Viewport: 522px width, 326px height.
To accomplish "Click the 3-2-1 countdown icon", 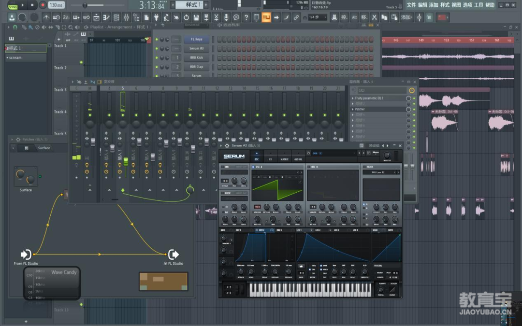I will click(66, 17).
